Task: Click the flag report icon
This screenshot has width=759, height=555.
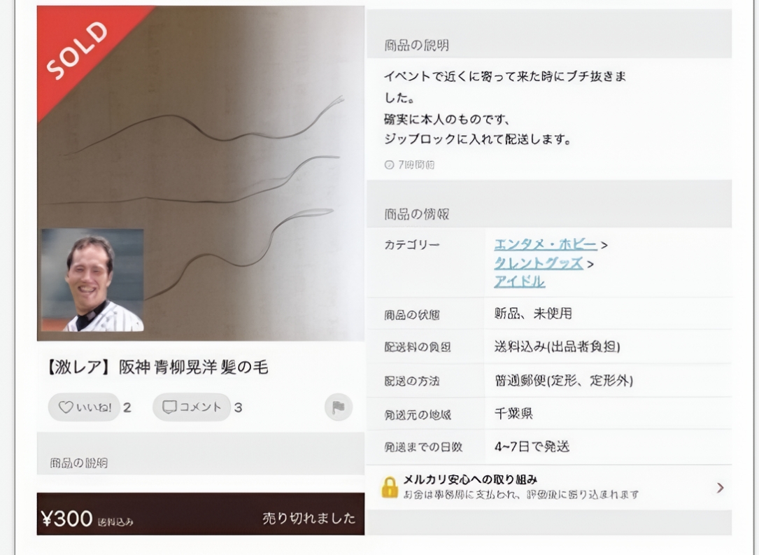Action: pos(339,407)
